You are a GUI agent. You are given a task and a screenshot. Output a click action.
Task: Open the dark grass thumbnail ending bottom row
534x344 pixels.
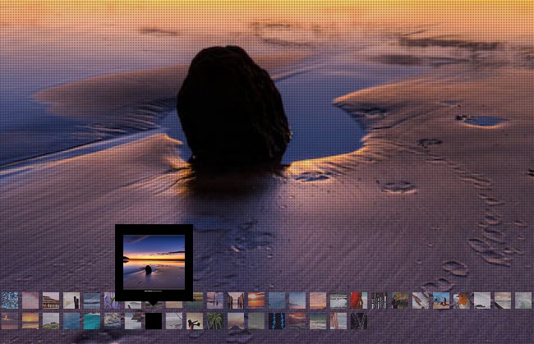pos(358,321)
